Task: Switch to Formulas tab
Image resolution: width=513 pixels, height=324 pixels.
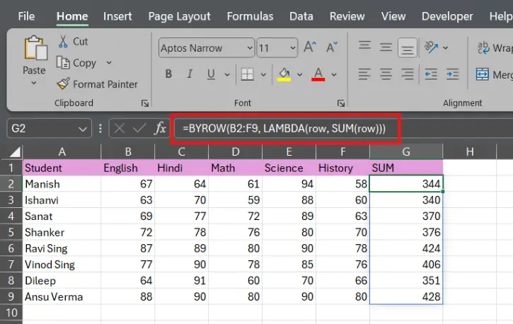Action: [250, 16]
